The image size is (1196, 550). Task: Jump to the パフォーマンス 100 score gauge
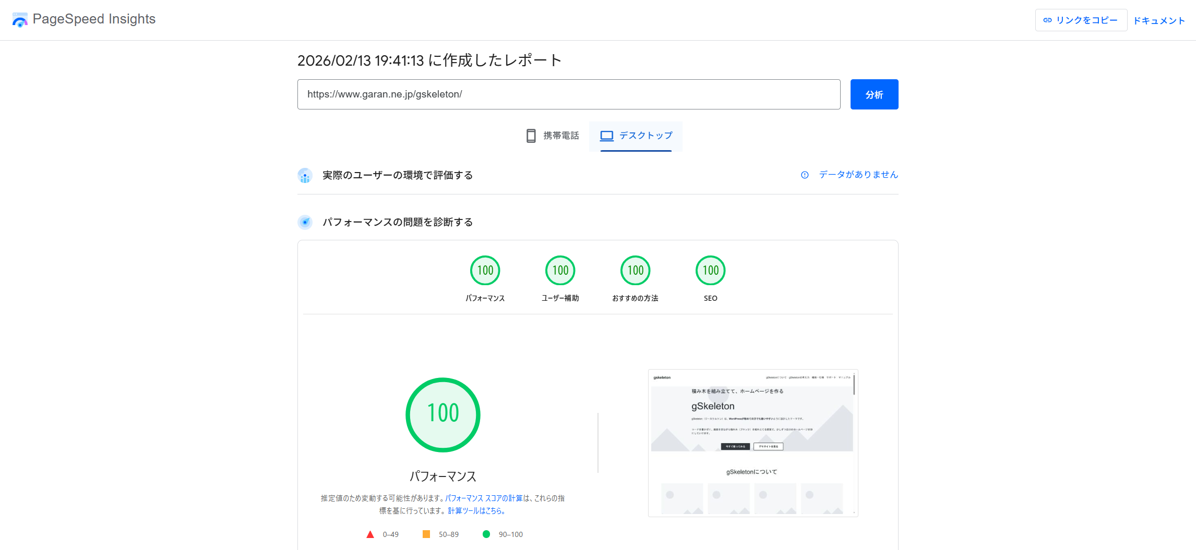(x=485, y=271)
